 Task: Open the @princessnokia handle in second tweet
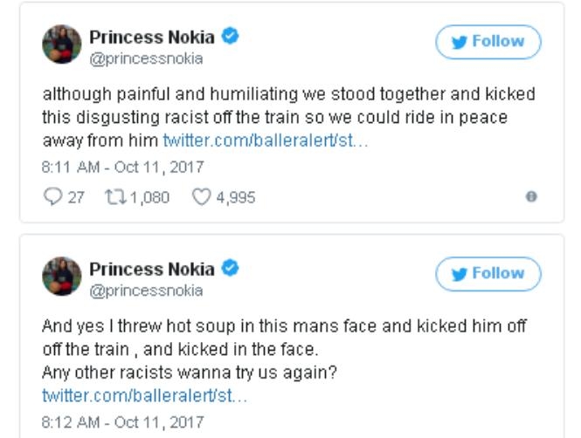pos(146,291)
